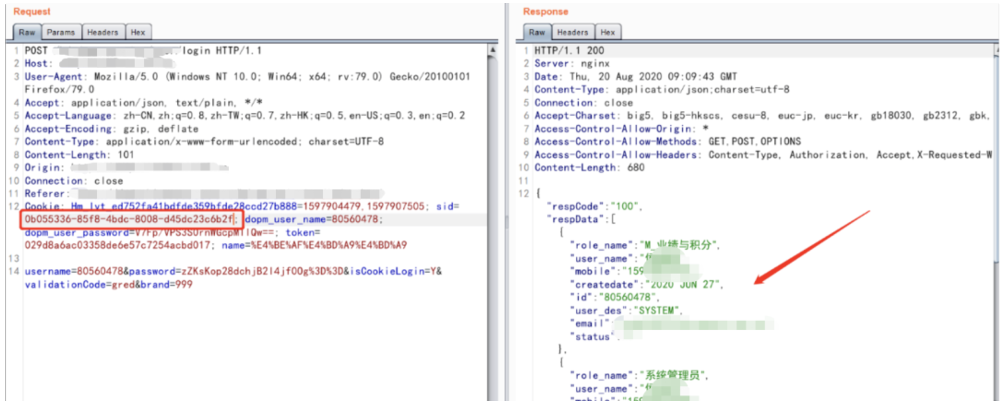This screenshot has height=401, width=1008.
Task: Open the Response Headers tab
Action: pyautogui.click(x=572, y=32)
